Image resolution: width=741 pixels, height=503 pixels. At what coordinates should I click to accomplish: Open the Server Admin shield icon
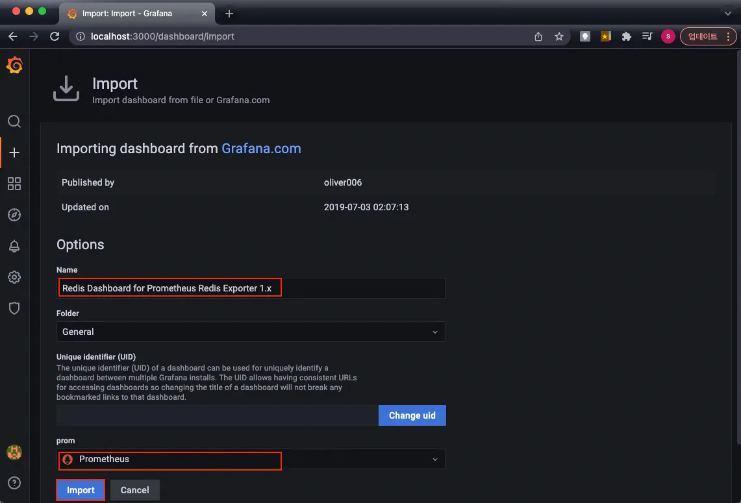[x=14, y=308]
